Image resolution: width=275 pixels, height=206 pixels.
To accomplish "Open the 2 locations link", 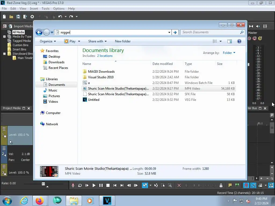I will (105, 56).
